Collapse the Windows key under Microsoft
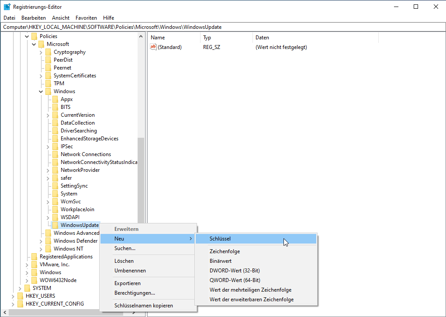Image resolution: width=446 pixels, height=317 pixels. coord(41,91)
